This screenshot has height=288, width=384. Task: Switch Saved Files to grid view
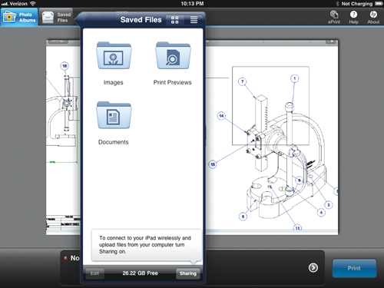(175, 20)
